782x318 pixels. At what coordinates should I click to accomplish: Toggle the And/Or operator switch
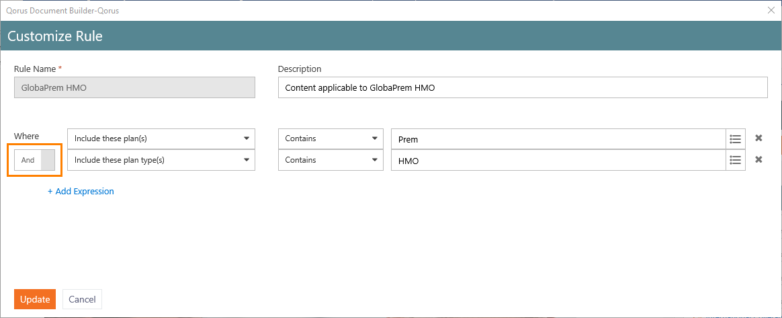[x=34, y=160]
